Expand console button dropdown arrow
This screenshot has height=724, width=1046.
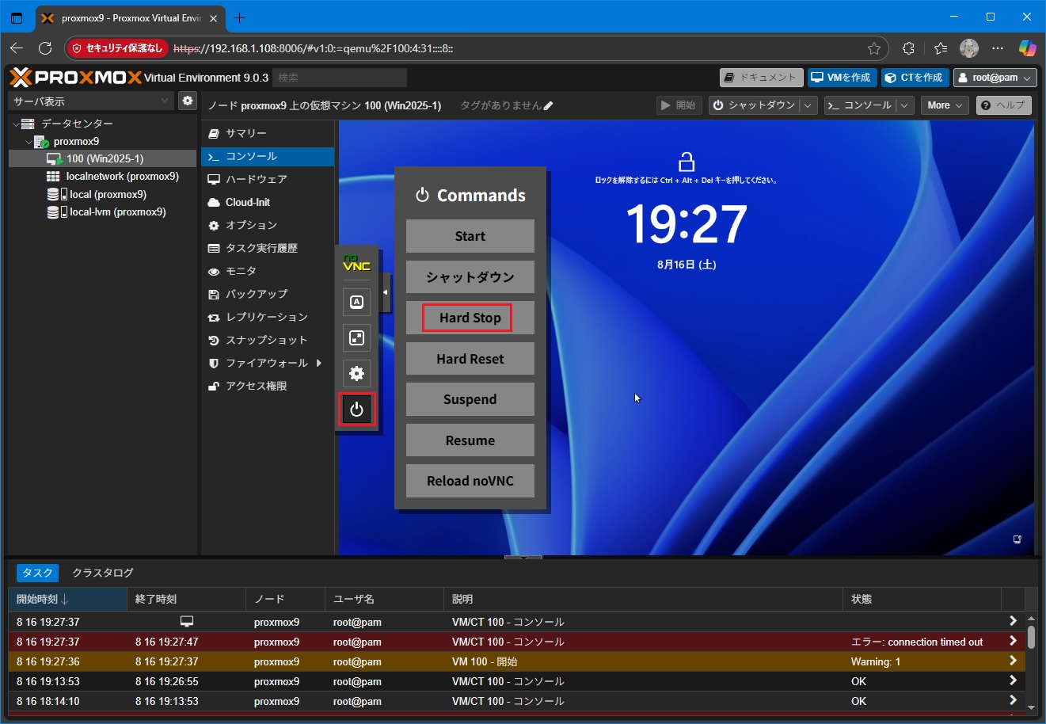[905, 105]
